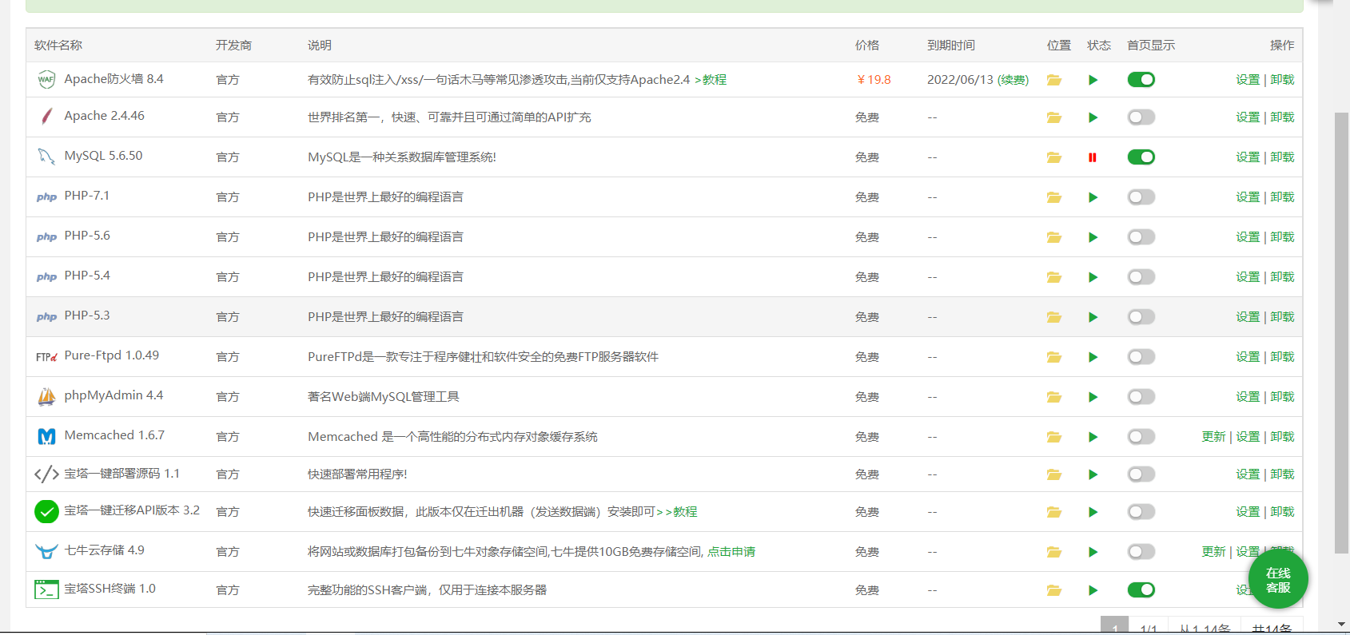The height and width of the screenshot is (635, 1350).
Task: Click 卸载 for Apache 2.4.46
Action: point(1282,117)
